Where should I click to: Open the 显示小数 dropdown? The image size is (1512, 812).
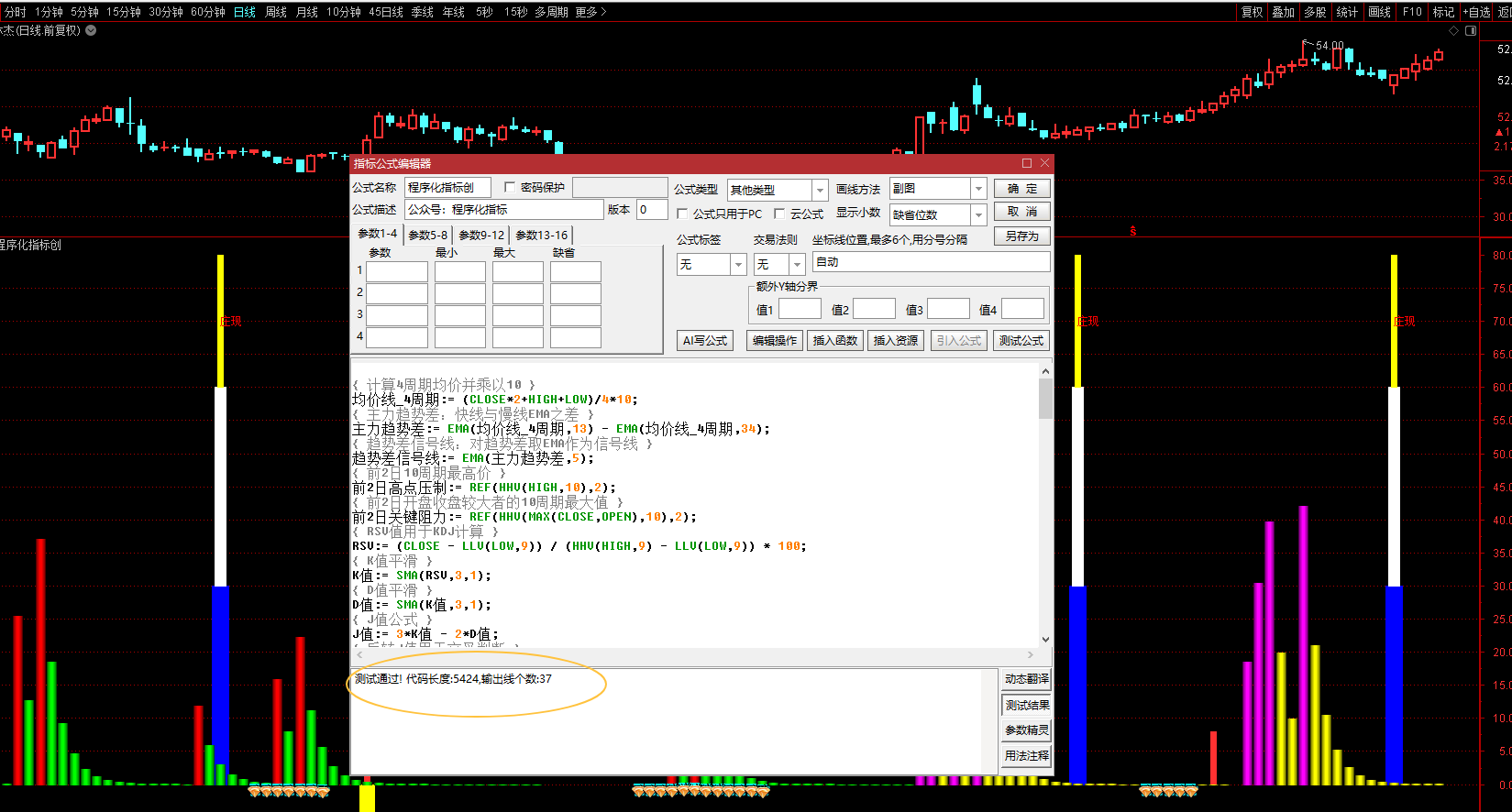[978, 214]
